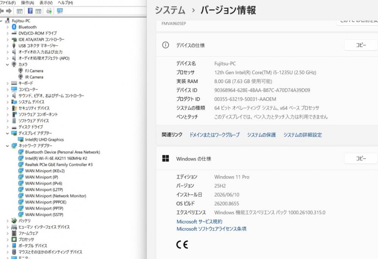378x259 pixels.
Task: Go back to システム in breadcrumb
Action: coord(170,10)
